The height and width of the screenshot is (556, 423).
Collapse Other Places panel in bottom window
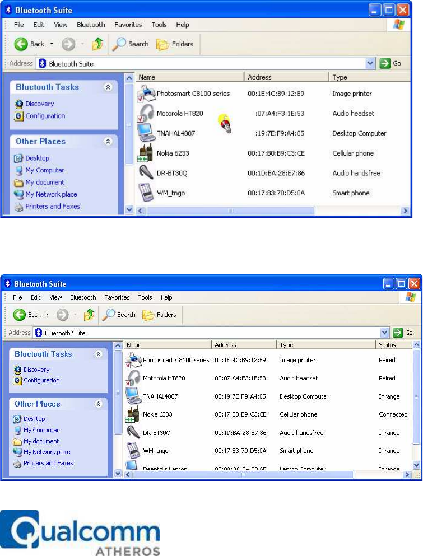(99, 404)
